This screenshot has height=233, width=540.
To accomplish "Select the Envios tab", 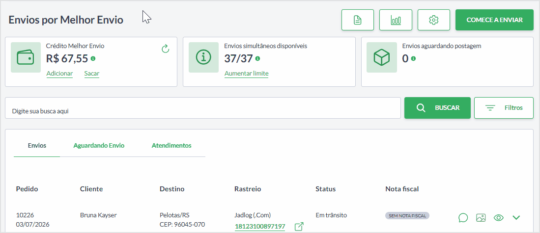I will pyautogui.click(x=37, y=146).
